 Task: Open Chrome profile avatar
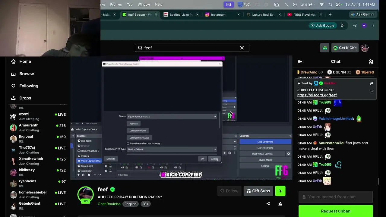364,26
